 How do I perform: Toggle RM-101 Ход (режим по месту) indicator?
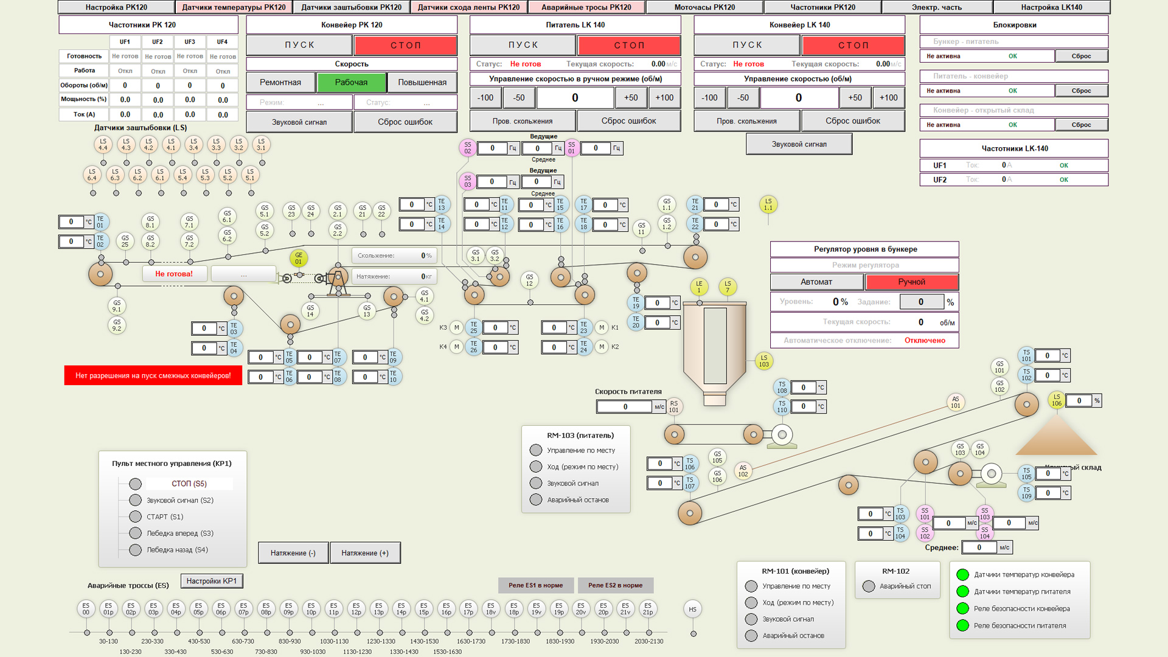tap(751, 602)
